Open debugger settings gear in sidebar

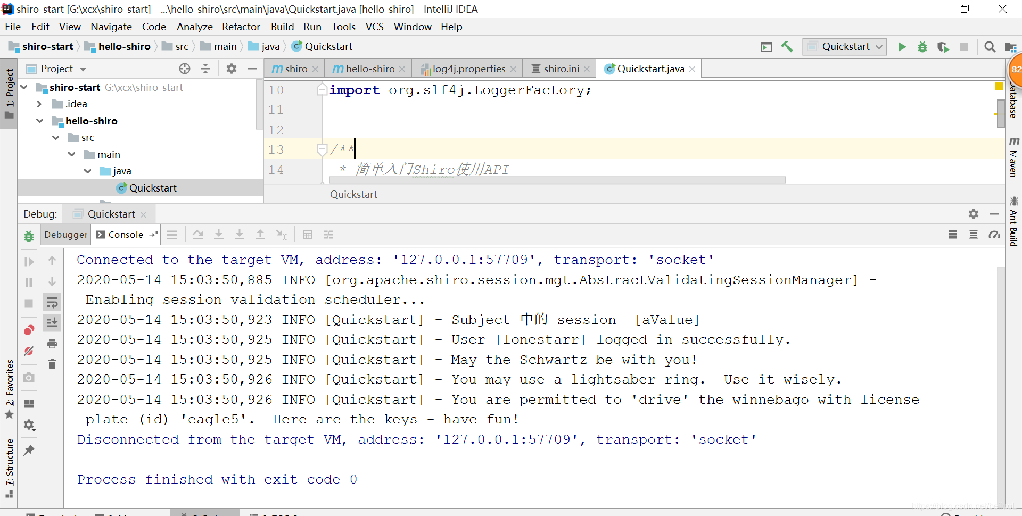point(29,425)
